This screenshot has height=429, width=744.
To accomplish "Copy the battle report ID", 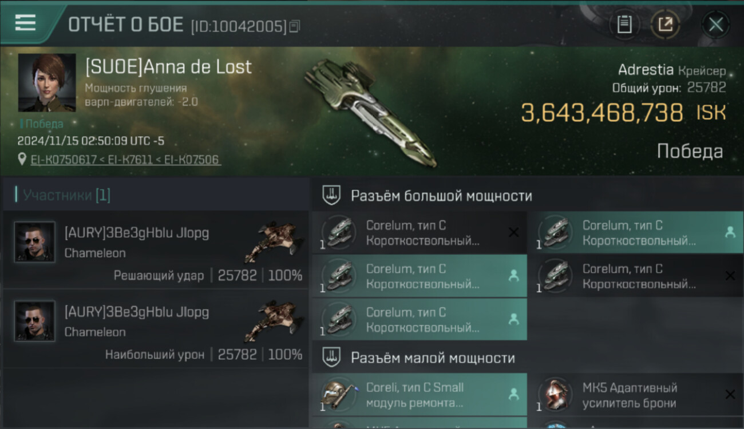I will (x=295, y=26).
